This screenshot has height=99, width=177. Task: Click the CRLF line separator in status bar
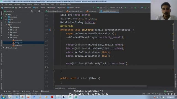point(148,94)
